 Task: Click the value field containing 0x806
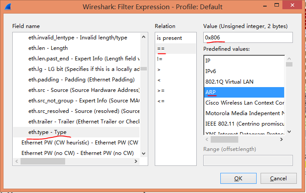click(248, 38)
